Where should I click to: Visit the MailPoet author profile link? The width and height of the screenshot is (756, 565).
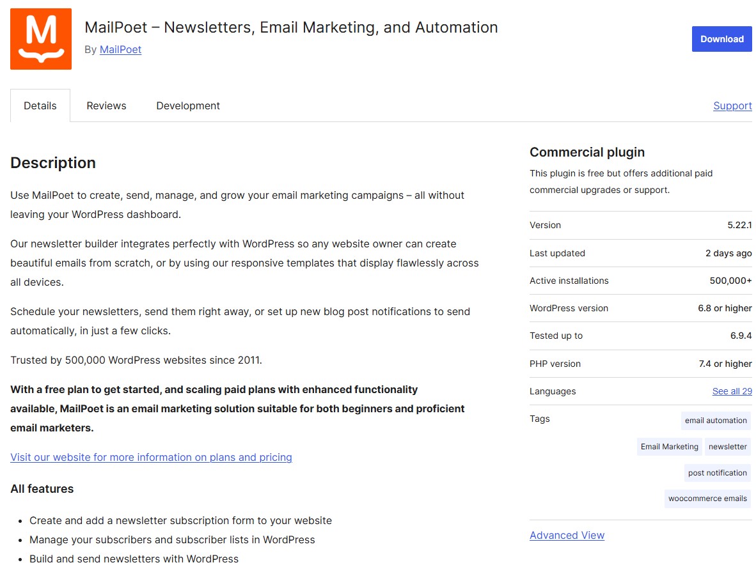[x=120, y=49]
